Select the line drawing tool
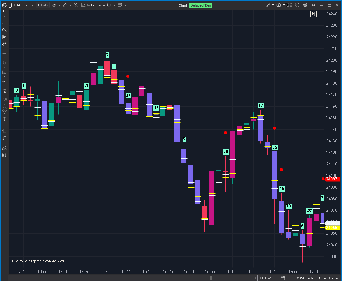Image resolution: width=342 pixels, height=281 pixels. click(x=4, y=16)
